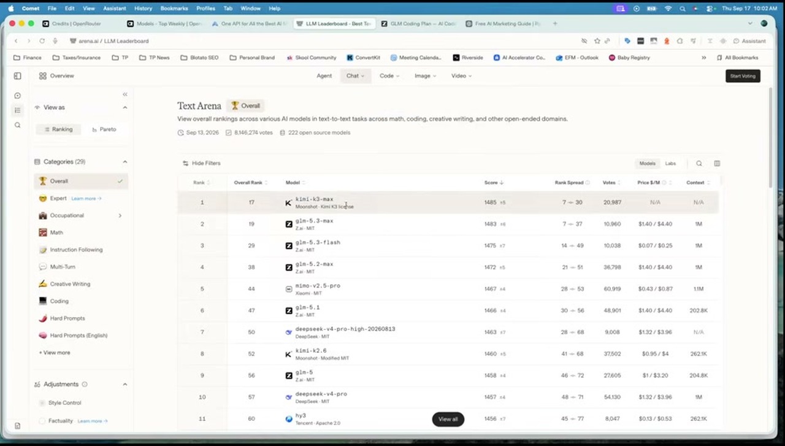The width and height of the screenshot is (785, 446).
Task: Expand Occupational subcategories arrow
Action: coord(120,215)
